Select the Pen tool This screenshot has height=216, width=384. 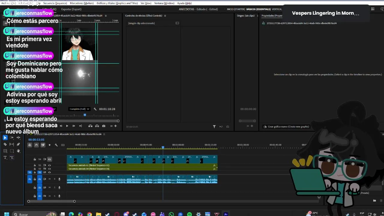point(18,144)
